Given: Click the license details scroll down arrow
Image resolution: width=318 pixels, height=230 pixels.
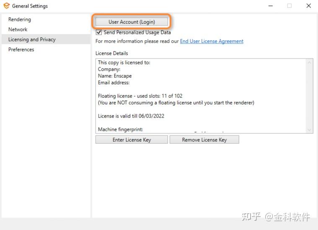Looking at the screenshot, I should [309, 130].
